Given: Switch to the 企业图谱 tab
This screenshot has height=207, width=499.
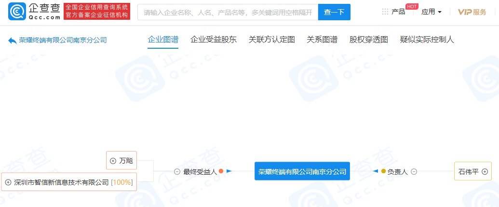Looking at the screenshot, I should click(x=163, y=40).
